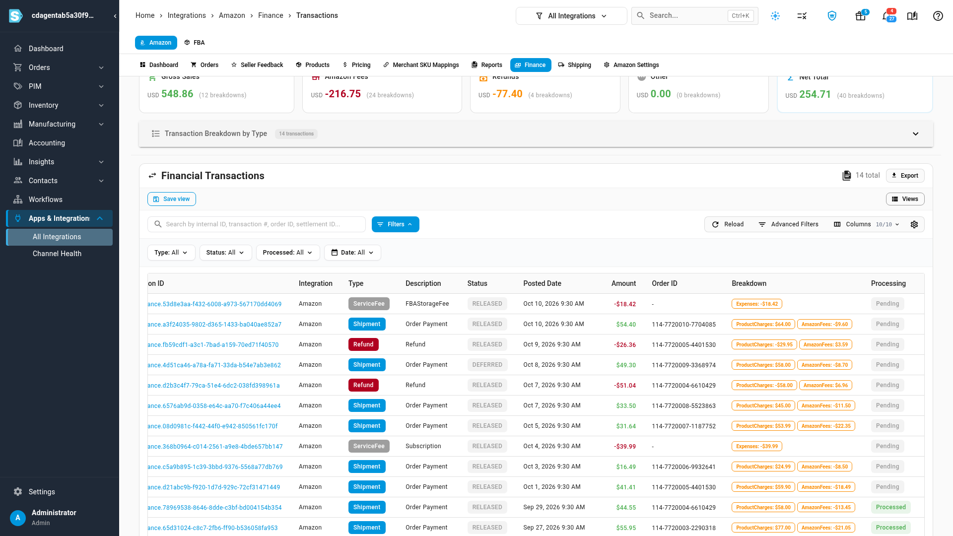Open the Seller Feedback tab

pyautogui.click(x=257, y=65)
